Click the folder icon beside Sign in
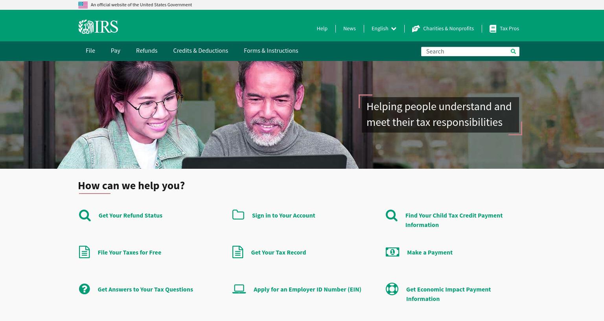 coord(238,214)
